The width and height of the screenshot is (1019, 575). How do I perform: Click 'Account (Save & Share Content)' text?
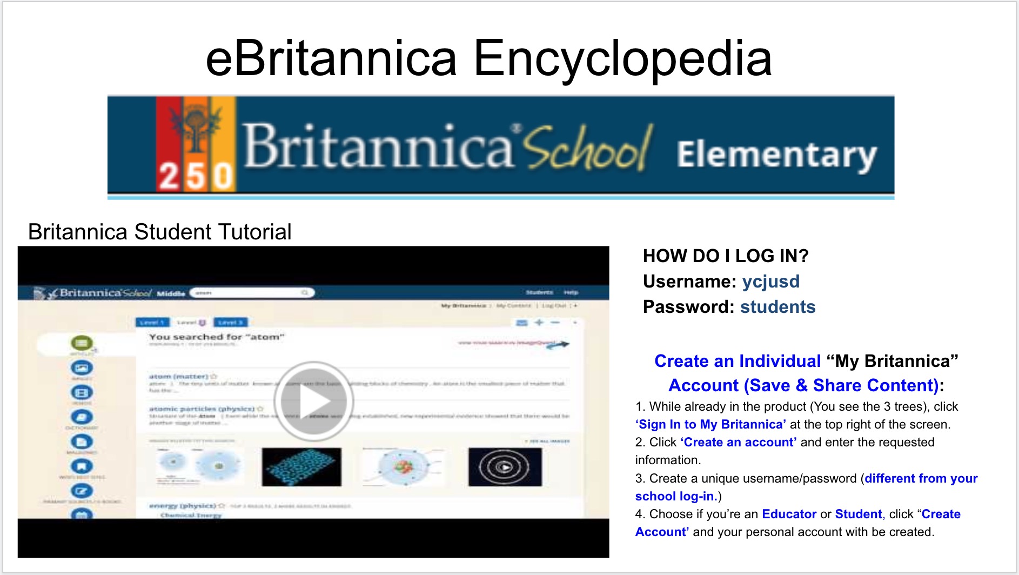tap(803, 385)
